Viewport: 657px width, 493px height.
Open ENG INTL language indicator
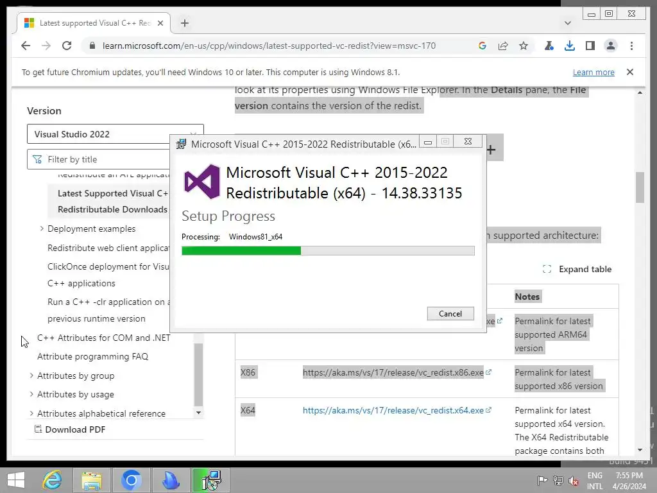[x=595, y=481]
